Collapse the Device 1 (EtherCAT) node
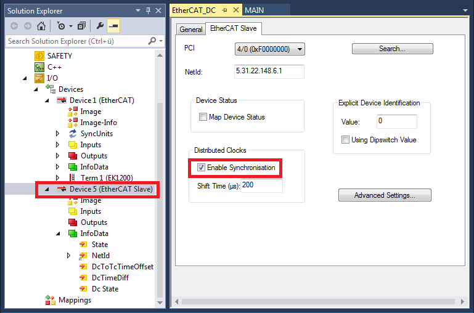The height and width of the screenshot is (313, 474). click(x=47, y=100)
